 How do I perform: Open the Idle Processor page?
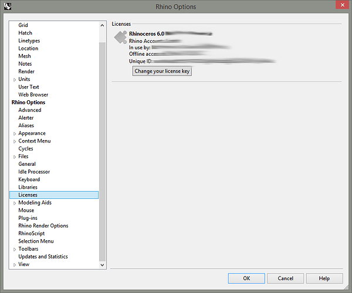[34, 172]
